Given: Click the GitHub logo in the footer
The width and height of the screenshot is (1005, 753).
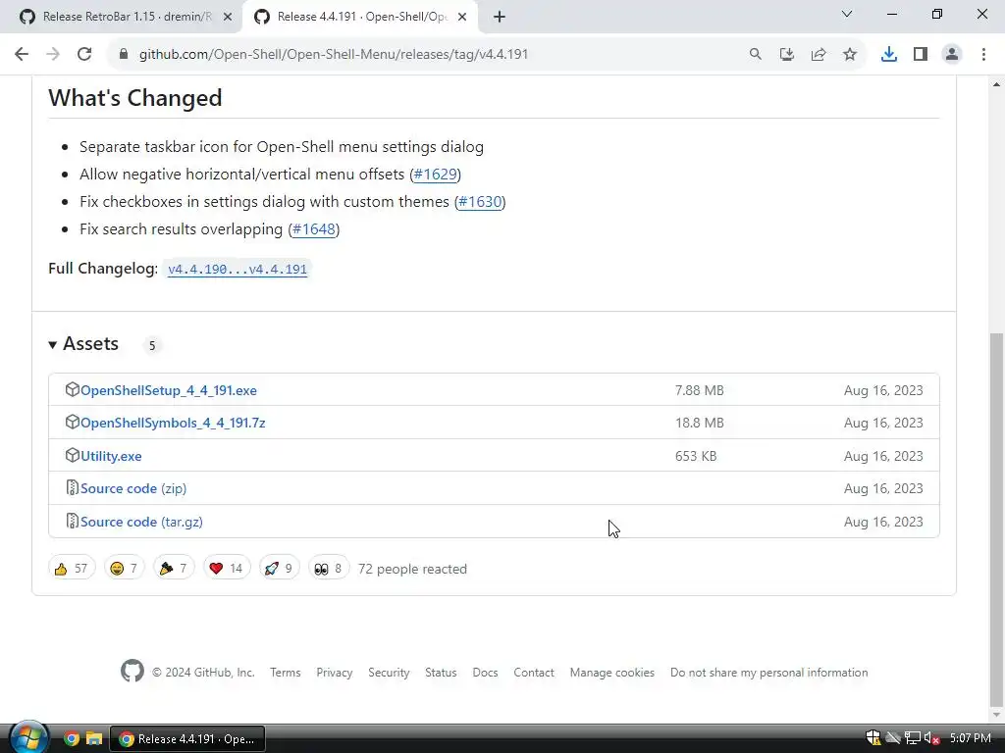Looking at the screenshot, I should pos(132,671).
